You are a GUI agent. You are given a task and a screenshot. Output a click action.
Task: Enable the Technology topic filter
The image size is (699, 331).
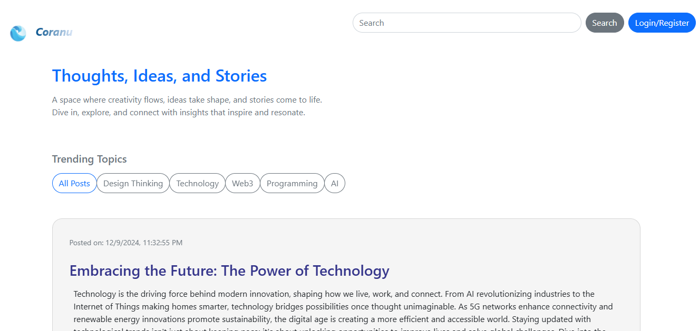click(197, 183)
